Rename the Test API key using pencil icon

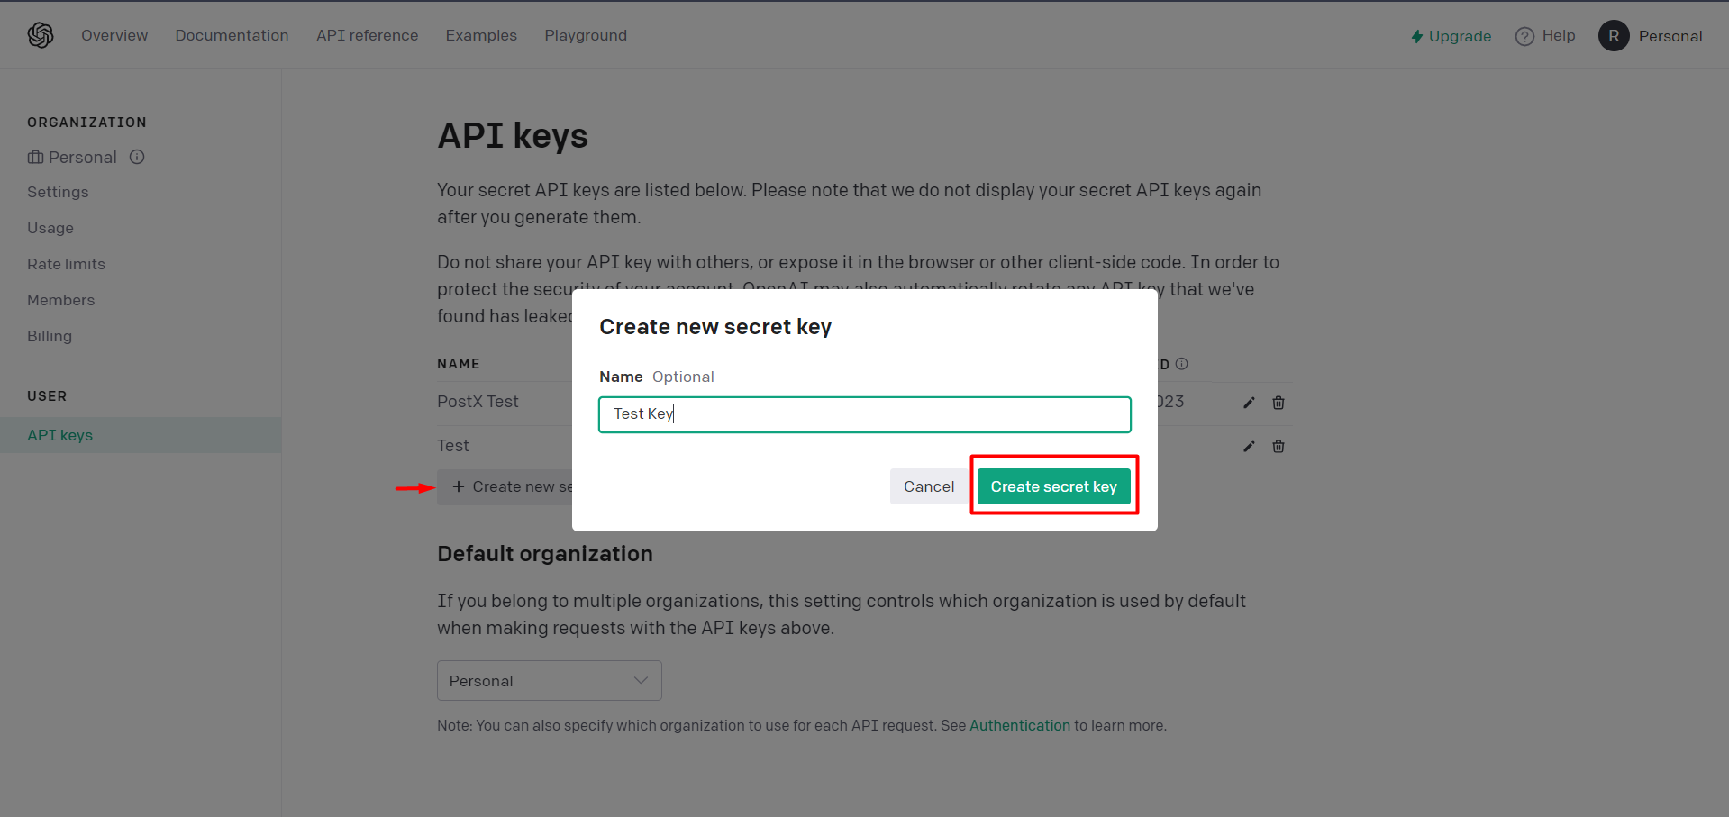tap(1248, 446)
